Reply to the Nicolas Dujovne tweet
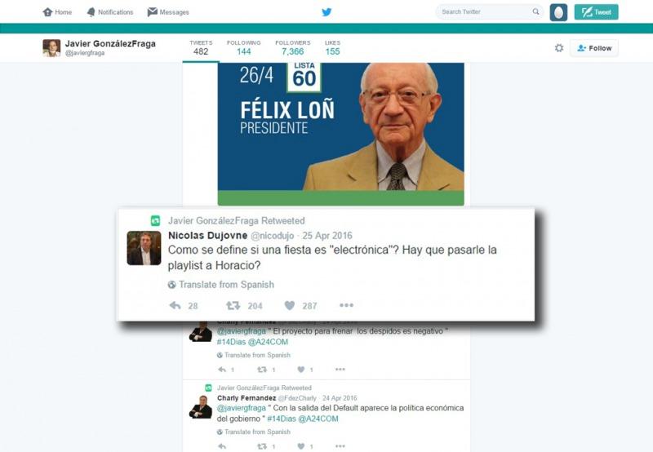Screen dimensions: 653x452 click(x=175, y=306)
